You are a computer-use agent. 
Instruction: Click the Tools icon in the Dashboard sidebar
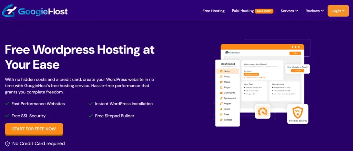[221, 114]
